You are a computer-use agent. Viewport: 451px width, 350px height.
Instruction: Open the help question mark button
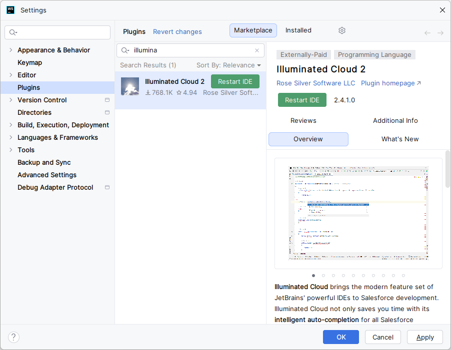(x=13, y=337)
